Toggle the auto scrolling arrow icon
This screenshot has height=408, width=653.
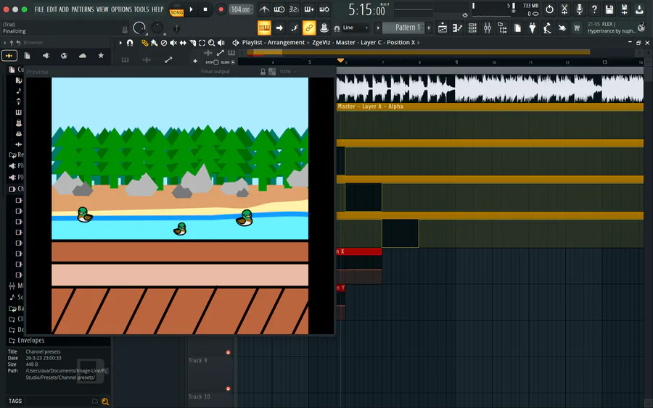tap(279, 28)
